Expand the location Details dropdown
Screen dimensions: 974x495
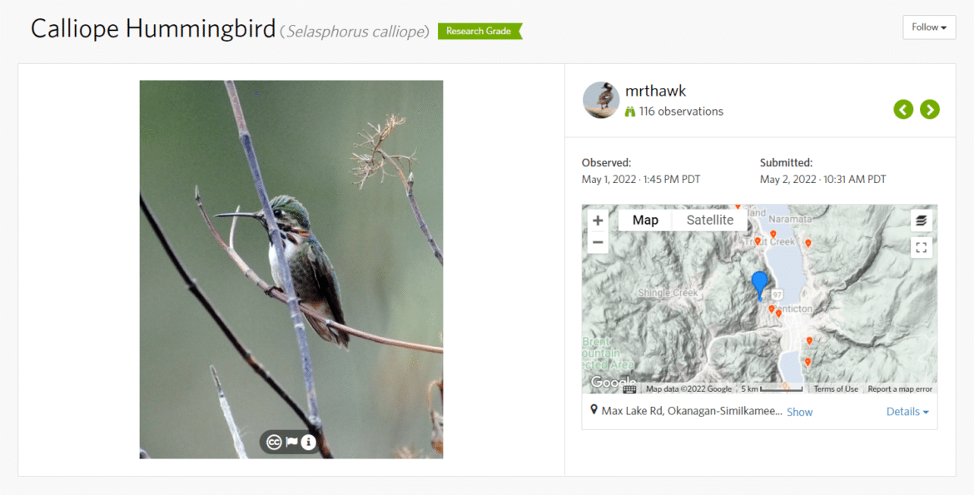click(907, 412)
